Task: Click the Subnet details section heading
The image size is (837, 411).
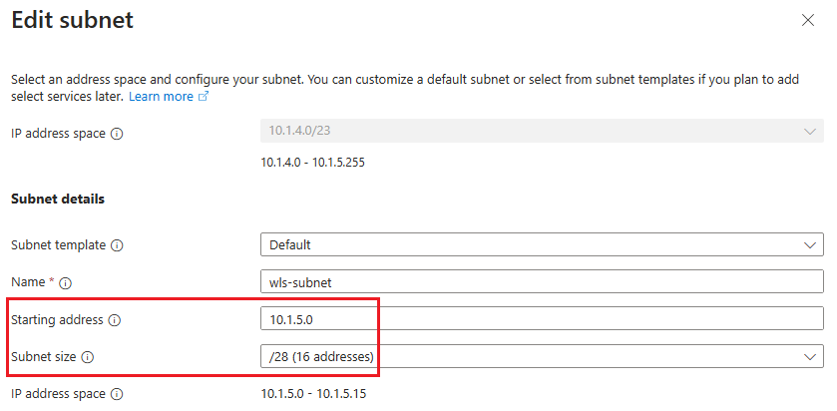Action: click(57, 199)
